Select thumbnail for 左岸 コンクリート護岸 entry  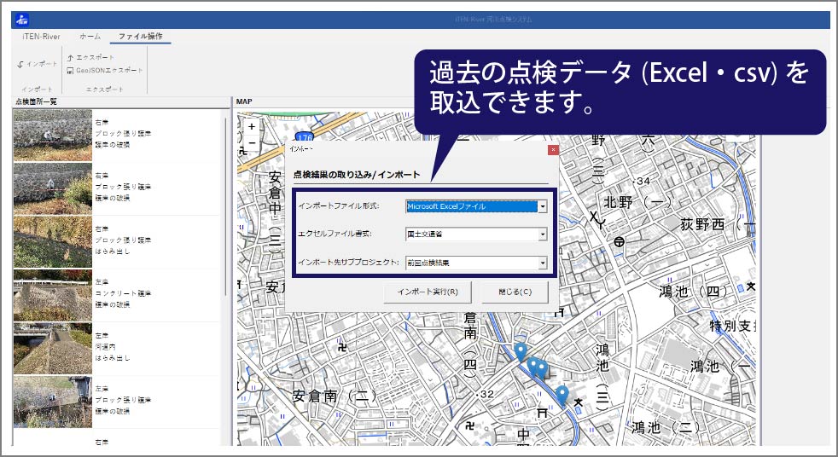point(52,295)
